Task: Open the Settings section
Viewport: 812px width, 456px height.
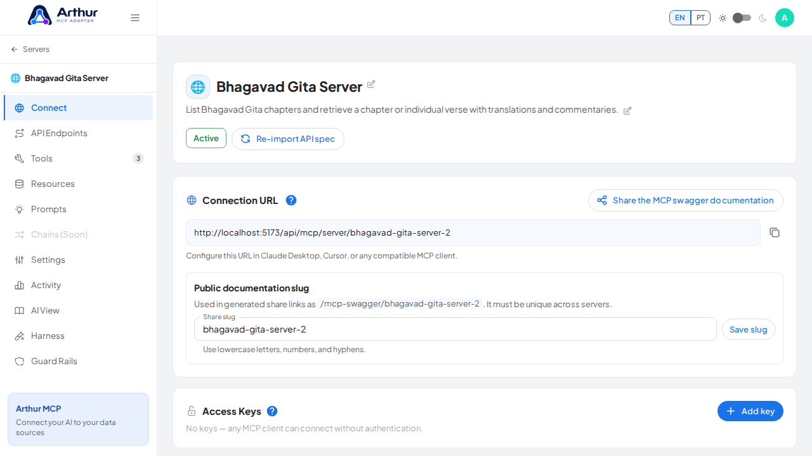Action: coord(79,260)
